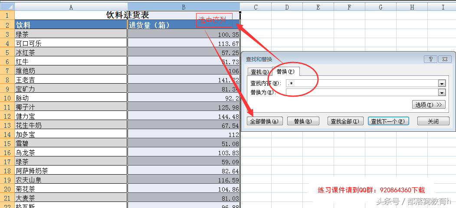This screenshot has height=208, width=456.
Task: Click value cell 57.25
Action: pos(184,52)
